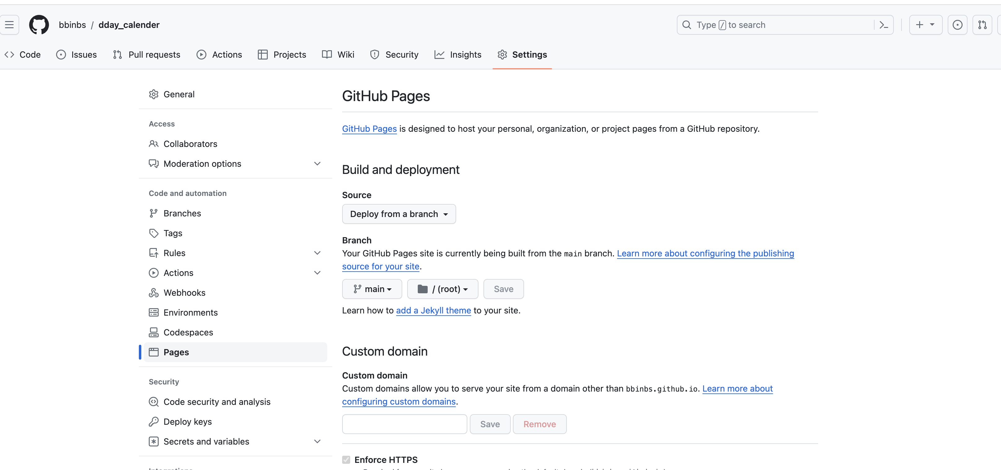The image size is (1001, 470).
Task: Click the Type / to search box
Action: click(785, 25)
